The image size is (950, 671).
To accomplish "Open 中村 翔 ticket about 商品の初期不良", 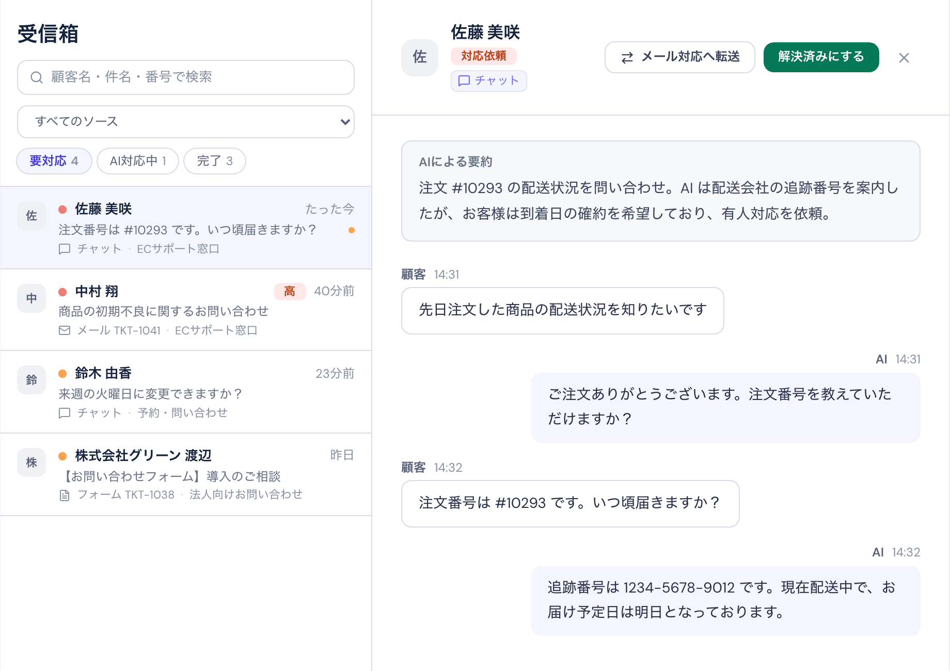I will tap(186, 310).
